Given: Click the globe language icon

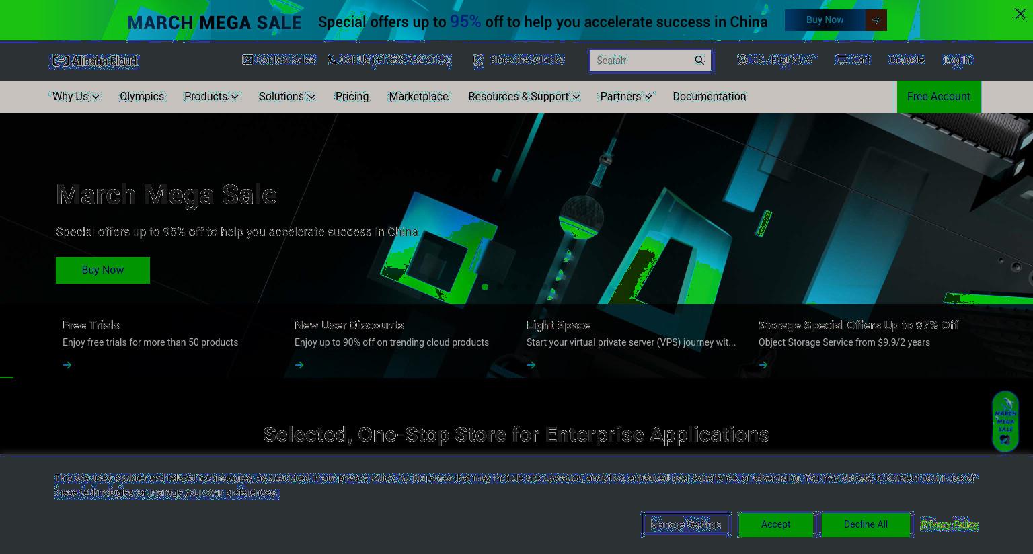Looking at the screenshot, I should click(x=742, y=60).
